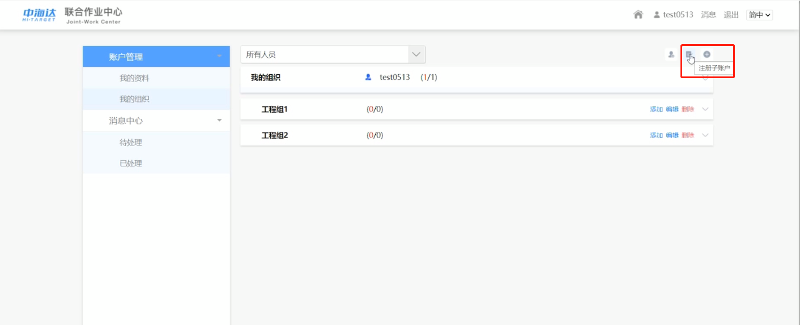The image size is (800, 325).
Task: Click the add-user icon above the organization list
Action: point(671,54)
